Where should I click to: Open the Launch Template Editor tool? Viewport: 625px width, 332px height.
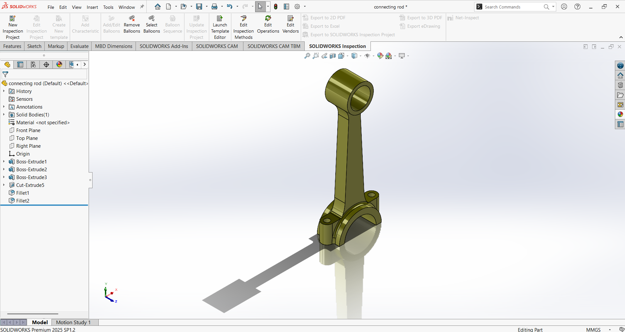click(x=220, y=19)
